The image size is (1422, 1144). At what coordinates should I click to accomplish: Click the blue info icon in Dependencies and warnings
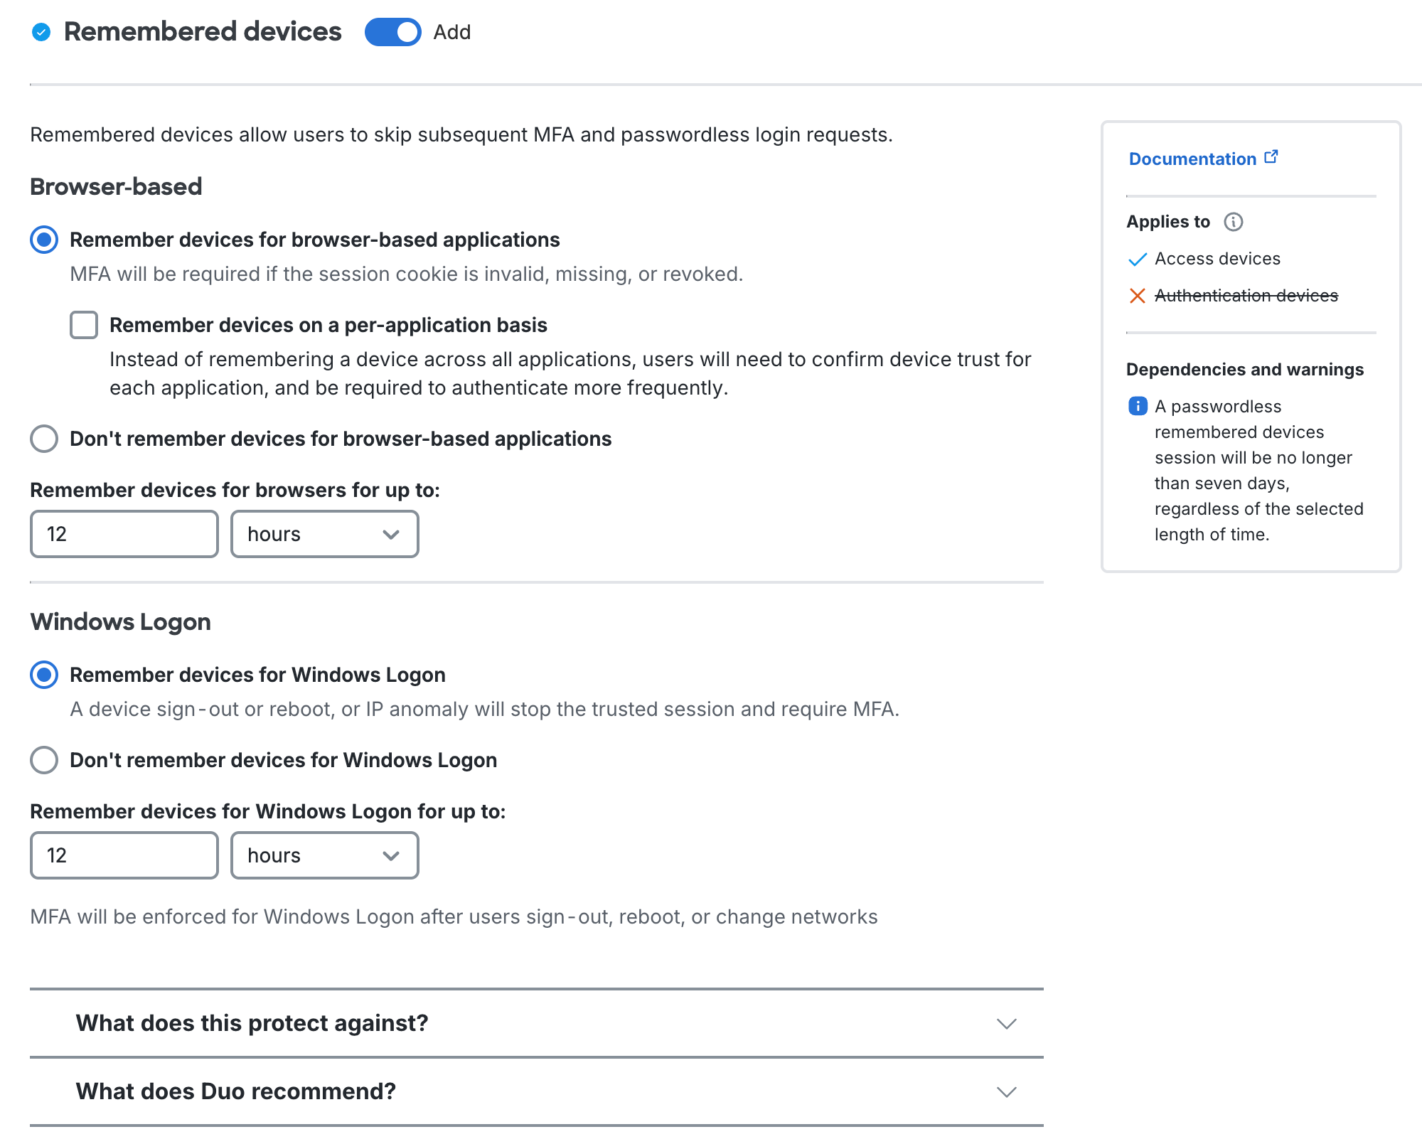1138,405
